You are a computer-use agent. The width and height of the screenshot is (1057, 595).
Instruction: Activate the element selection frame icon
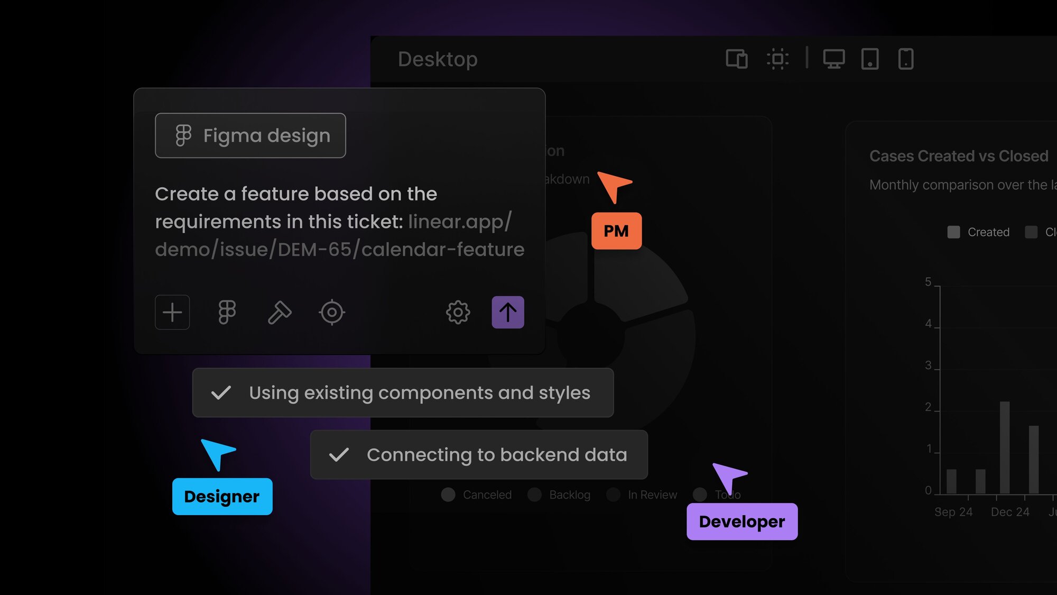point(777,59)
